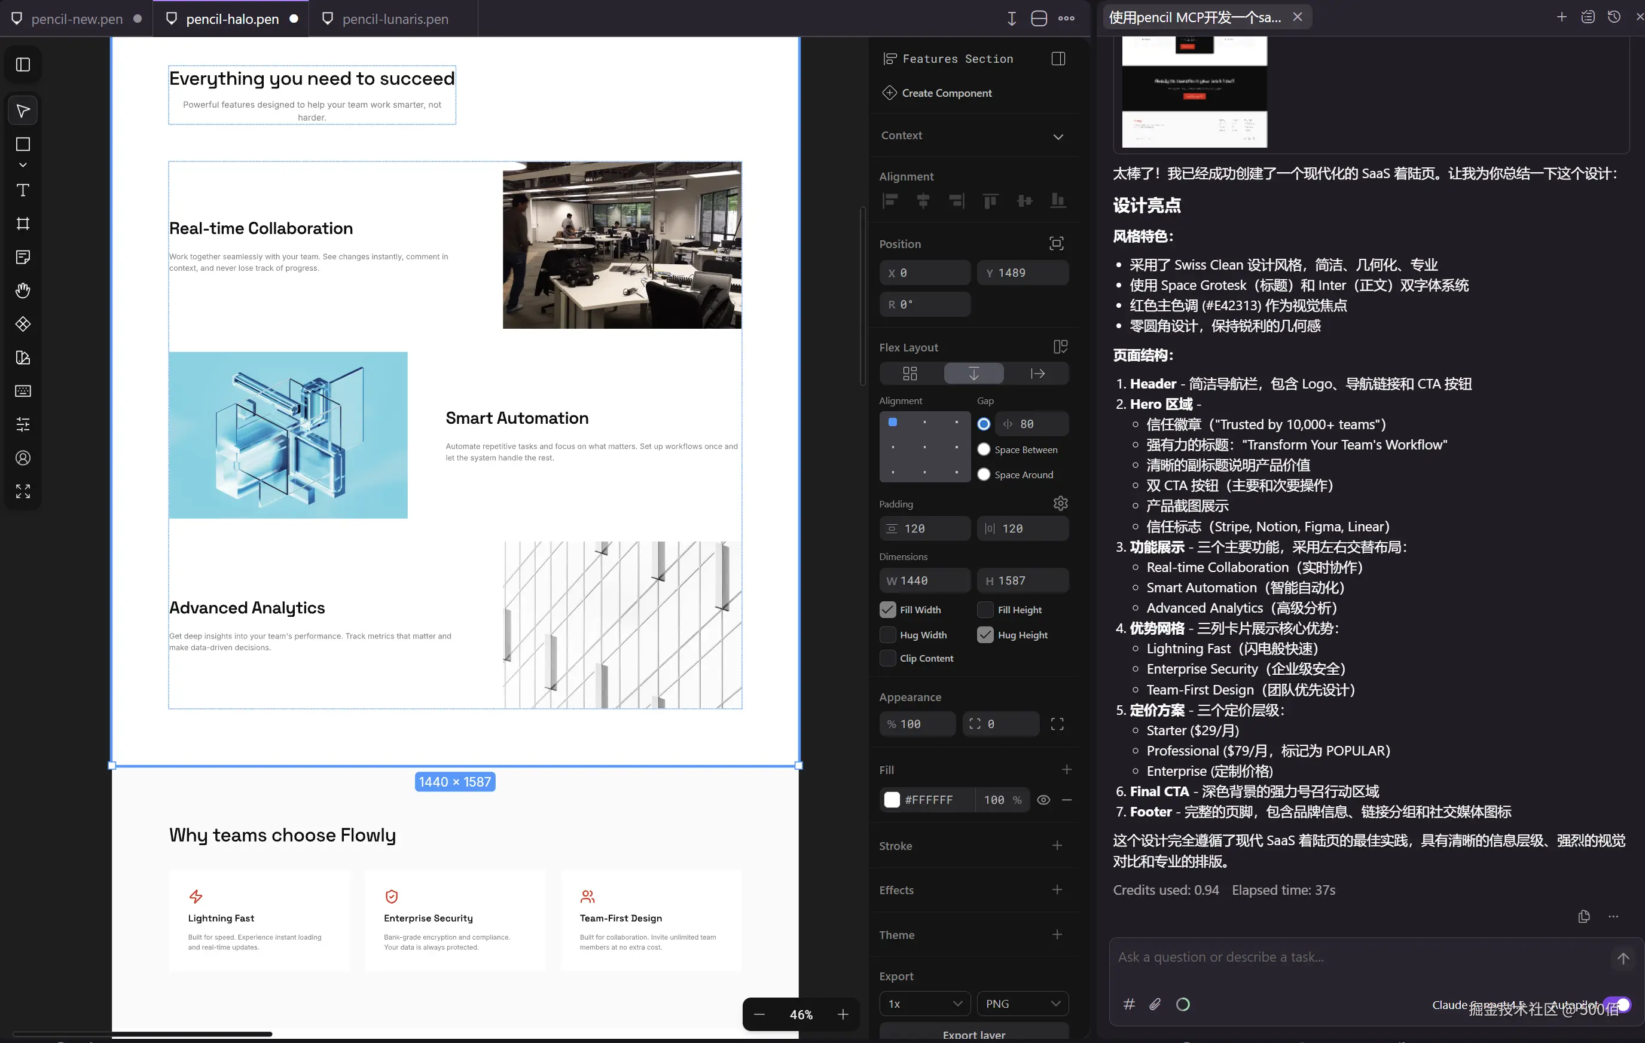Open the PNG export format dropdown

point(1022,1003)
